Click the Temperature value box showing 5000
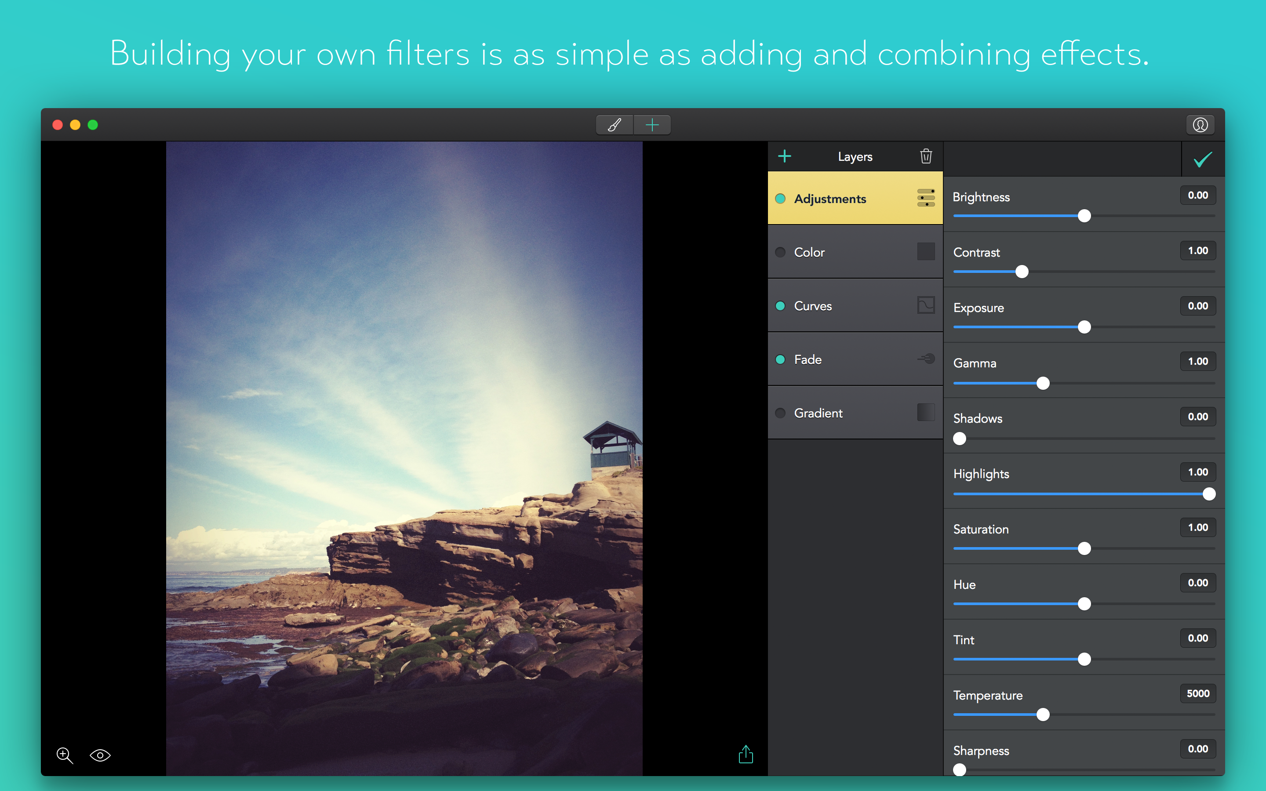 coord(1197,694)
